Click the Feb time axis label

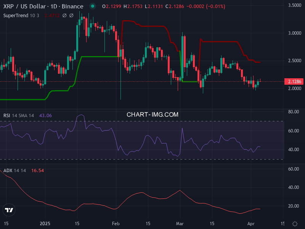116,224
